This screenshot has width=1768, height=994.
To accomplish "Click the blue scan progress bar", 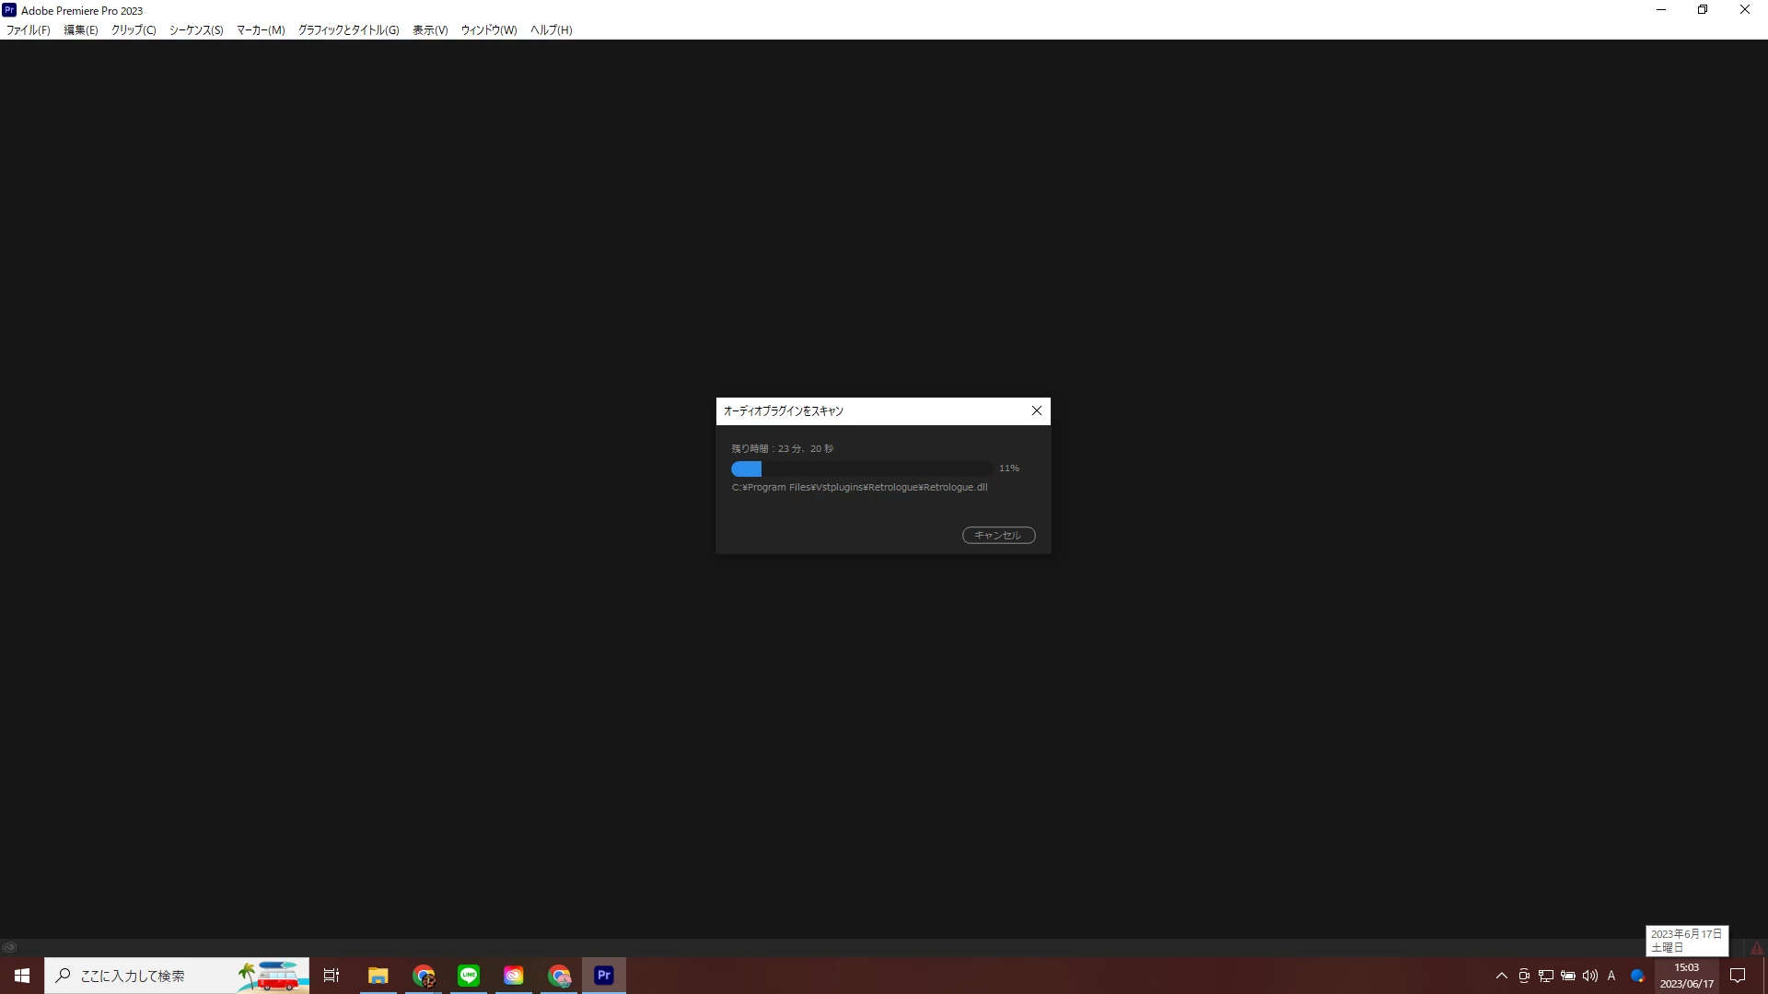I will tap(747, 469).
